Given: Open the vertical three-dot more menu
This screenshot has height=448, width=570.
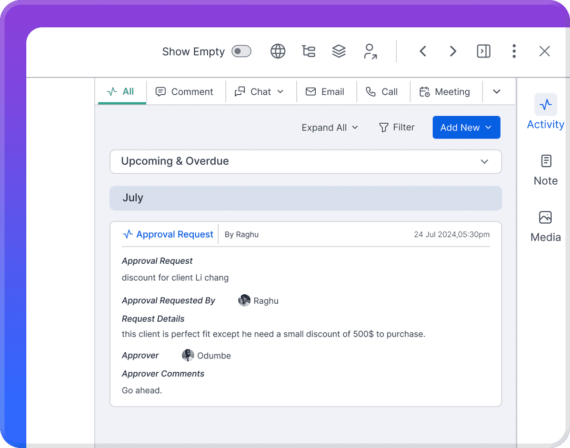Looking at the screenshot, I should [x=514, y=51].
